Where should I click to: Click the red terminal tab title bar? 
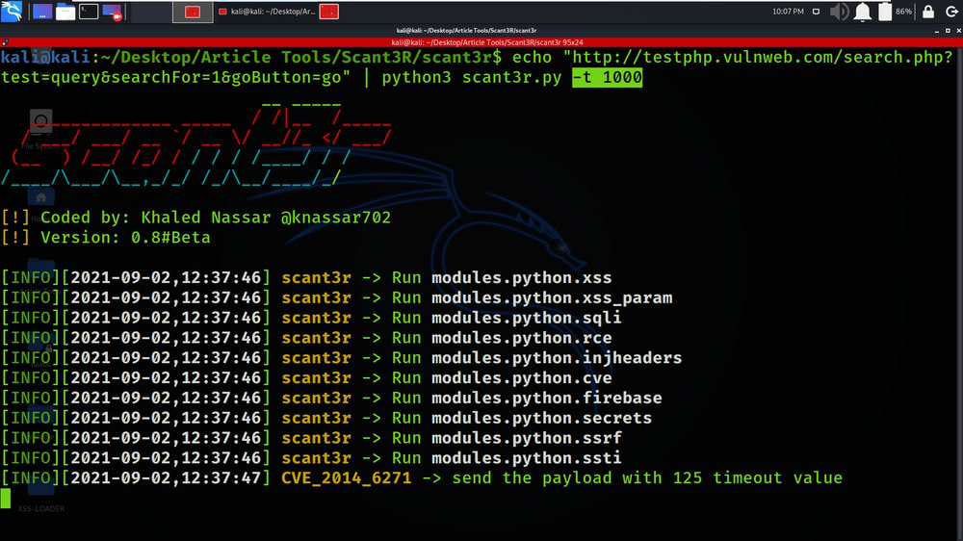(x=487, y=42)
